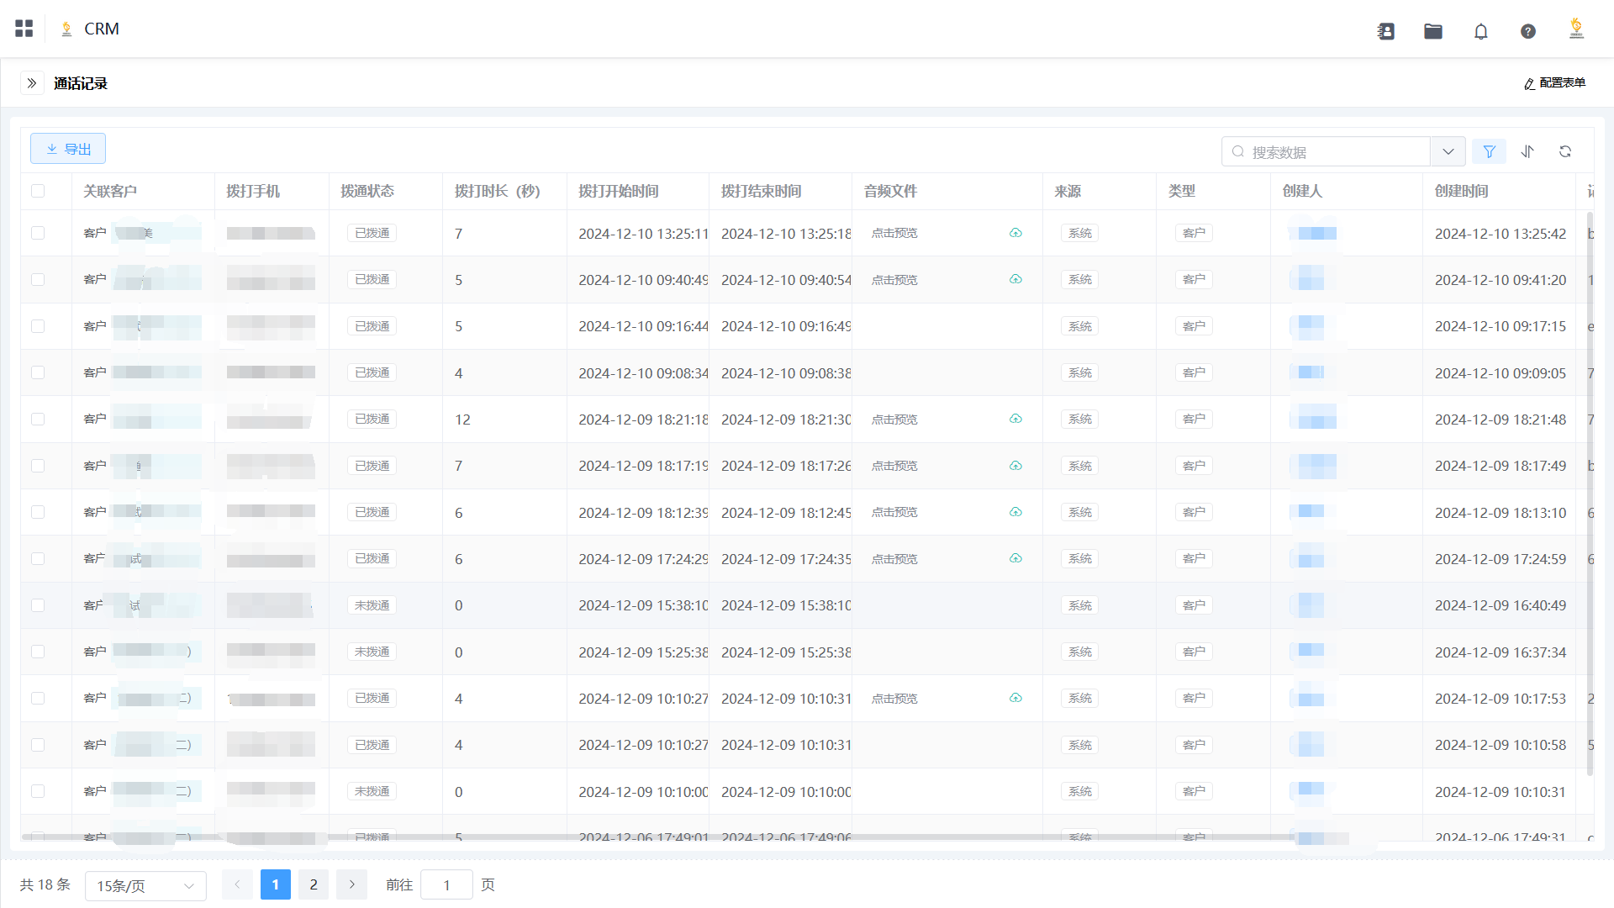This screenshot has width=1614, height=908.
Task: Refresh the call records table
Action: (1565, 151)
